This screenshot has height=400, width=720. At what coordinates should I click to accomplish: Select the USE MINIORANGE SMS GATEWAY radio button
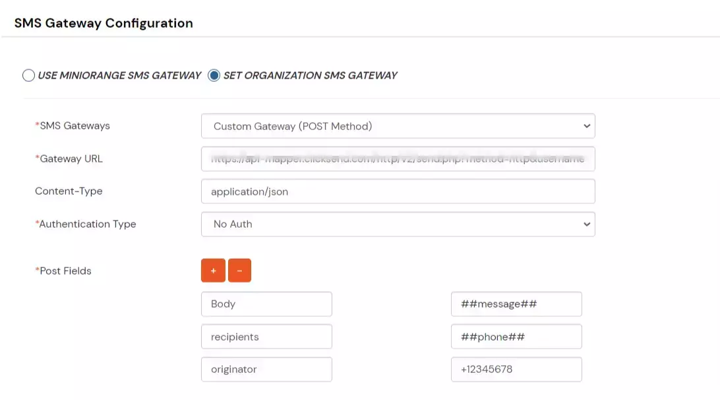pos(28,75)
